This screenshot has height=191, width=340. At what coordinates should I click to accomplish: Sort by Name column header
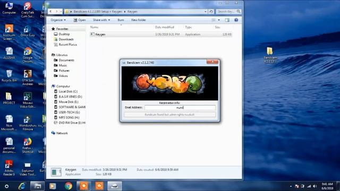(95, 27)
